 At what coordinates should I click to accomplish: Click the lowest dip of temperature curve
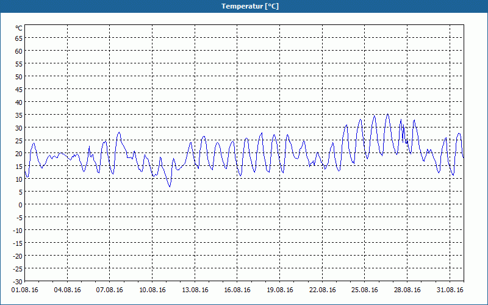click(x=170, y=187)
